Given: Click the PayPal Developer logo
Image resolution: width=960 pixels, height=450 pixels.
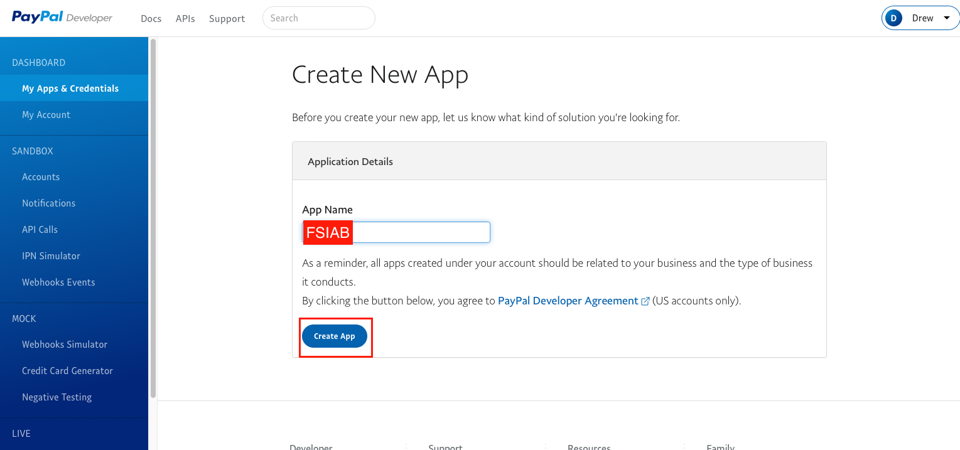Looking at the screenshot, I should (x=62, y=18).
